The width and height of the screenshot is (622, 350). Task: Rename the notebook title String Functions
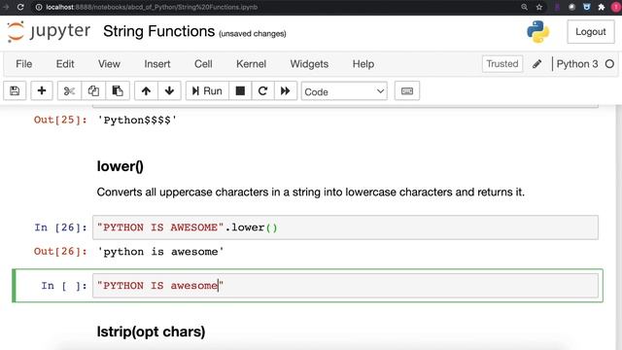coord(158,31)
